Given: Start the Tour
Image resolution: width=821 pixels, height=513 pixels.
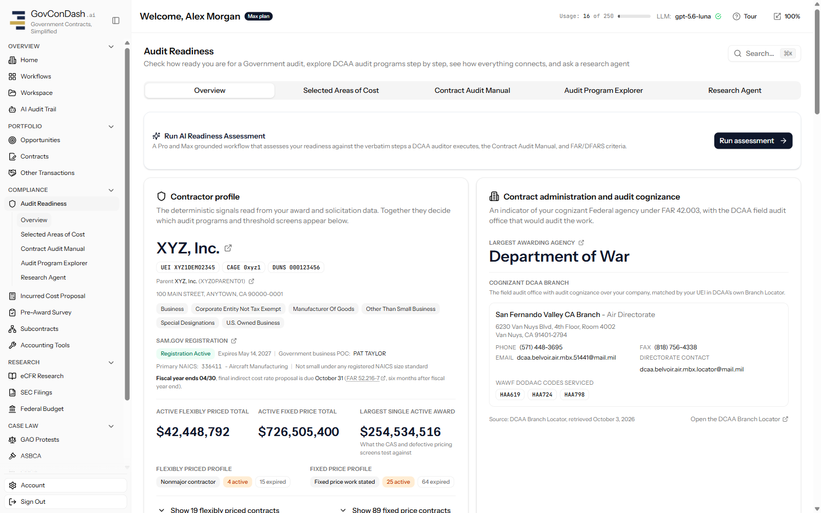Looking at the screenshot, I should [x=745, y=16].
